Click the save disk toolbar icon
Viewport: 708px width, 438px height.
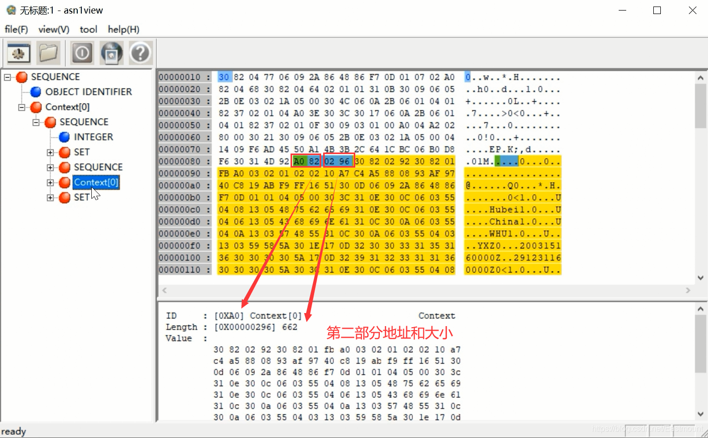(111, 53)
